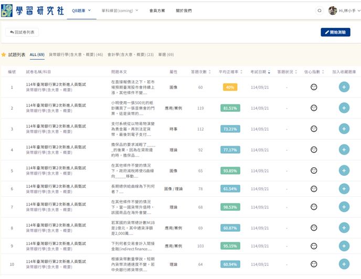Click the search magnifier icon in header
Screen dimensions: 361x279
click(320, 10)
